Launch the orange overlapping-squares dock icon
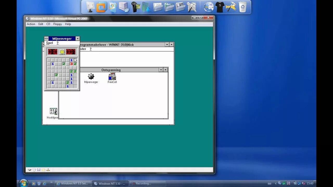Screen dimensions: 333x187 [101, 7]
